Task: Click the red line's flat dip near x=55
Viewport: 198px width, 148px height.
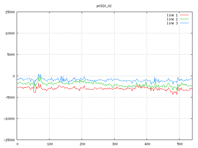Action: pyautogui.click(x=35, y=92)
